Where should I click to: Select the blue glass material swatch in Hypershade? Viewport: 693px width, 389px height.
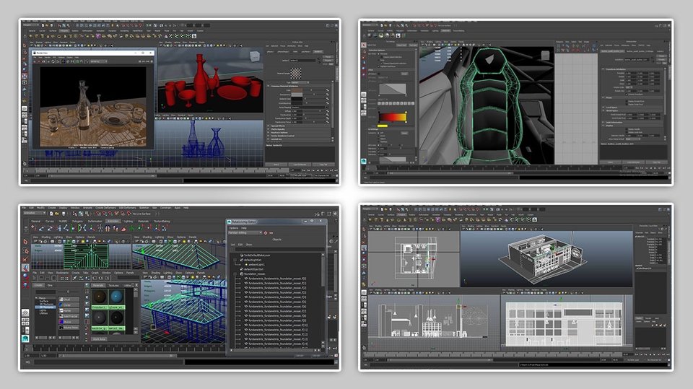click(x=117, y=297)
